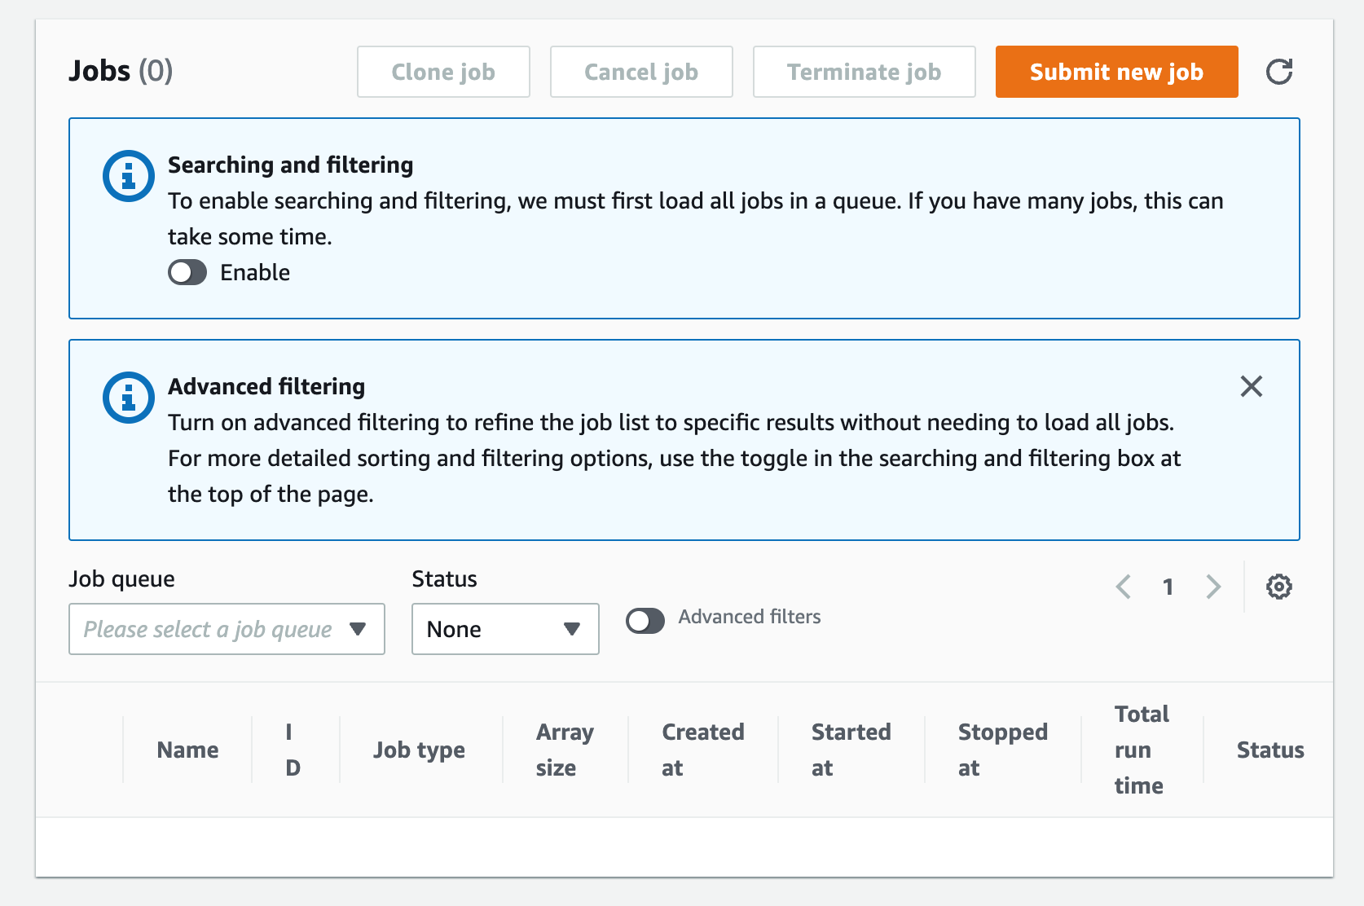
Task: Click the Stopped at column header
Action: (1002, 750)
